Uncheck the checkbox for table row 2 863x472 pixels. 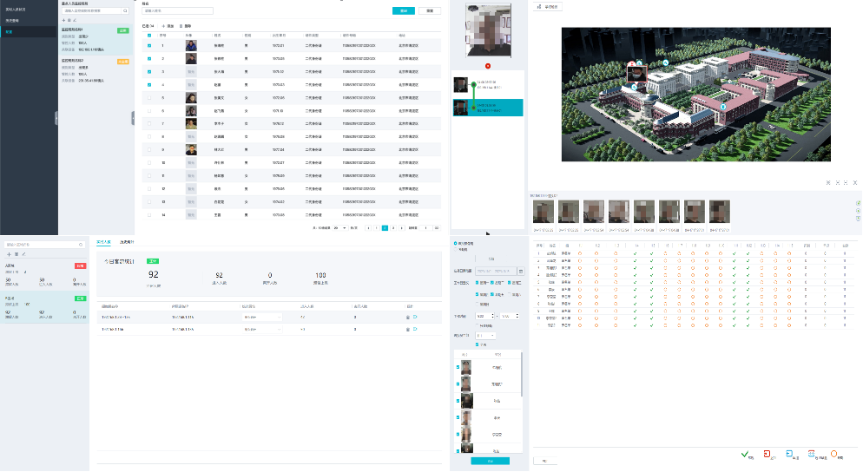tap(148, 59)
